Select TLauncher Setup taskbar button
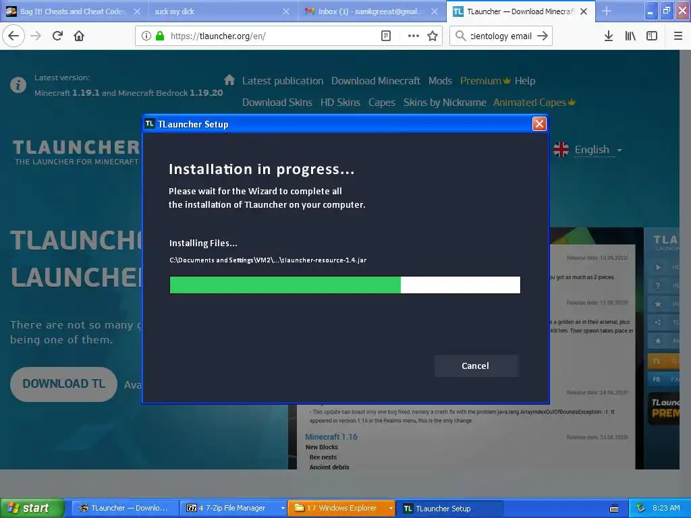This screenshot has width=691, height=518. pos(449,508)
